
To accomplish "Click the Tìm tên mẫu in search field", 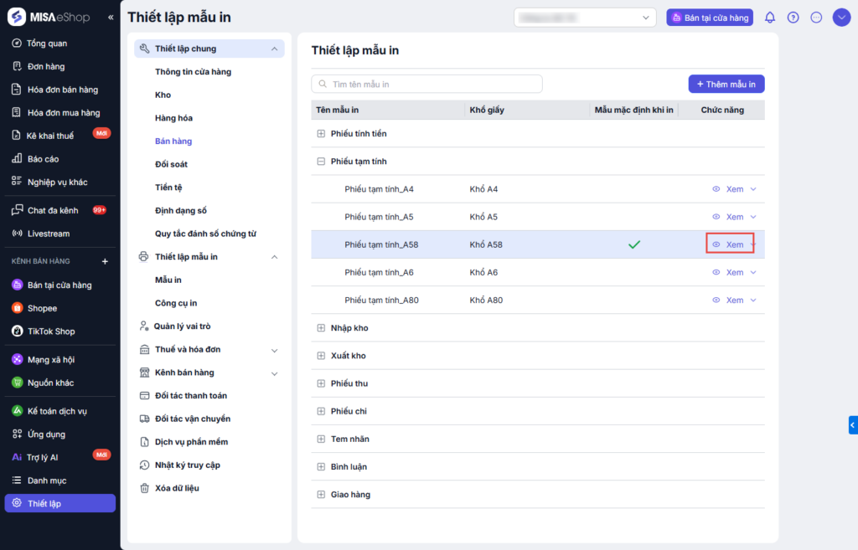I will point(427,84).
